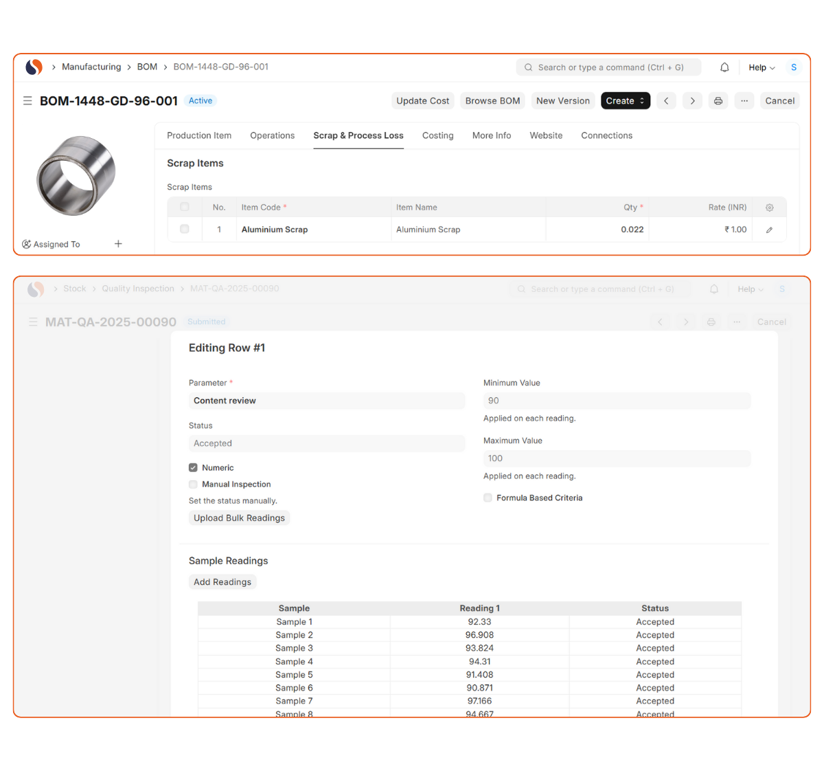824x771 pixels.
Task: Open the three-dots more options menu for the BOM
Action: click(744, 101)
